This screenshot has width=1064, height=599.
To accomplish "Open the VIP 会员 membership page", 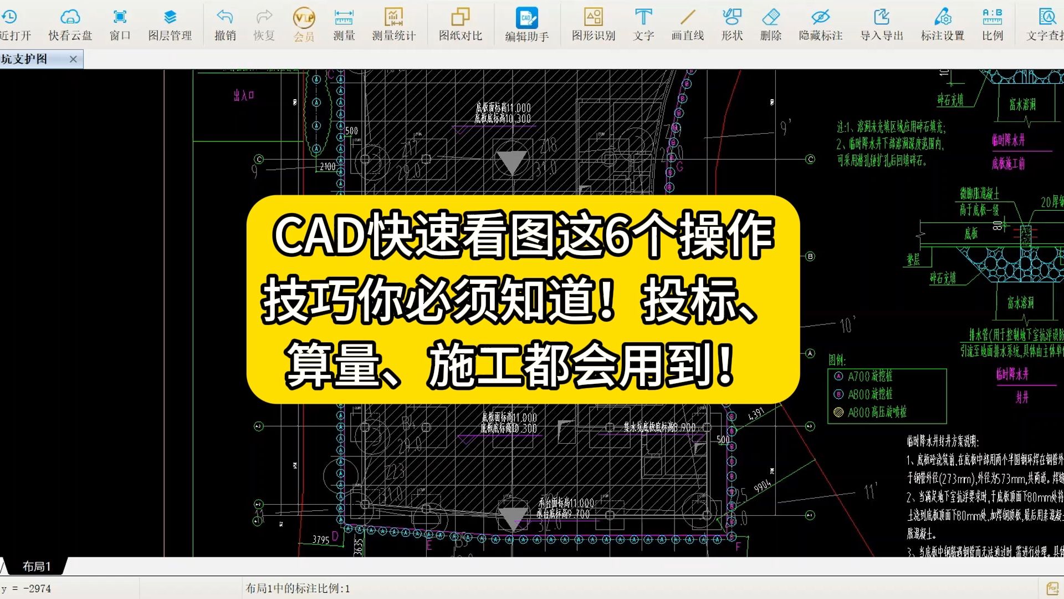I will tap(303, 23).
